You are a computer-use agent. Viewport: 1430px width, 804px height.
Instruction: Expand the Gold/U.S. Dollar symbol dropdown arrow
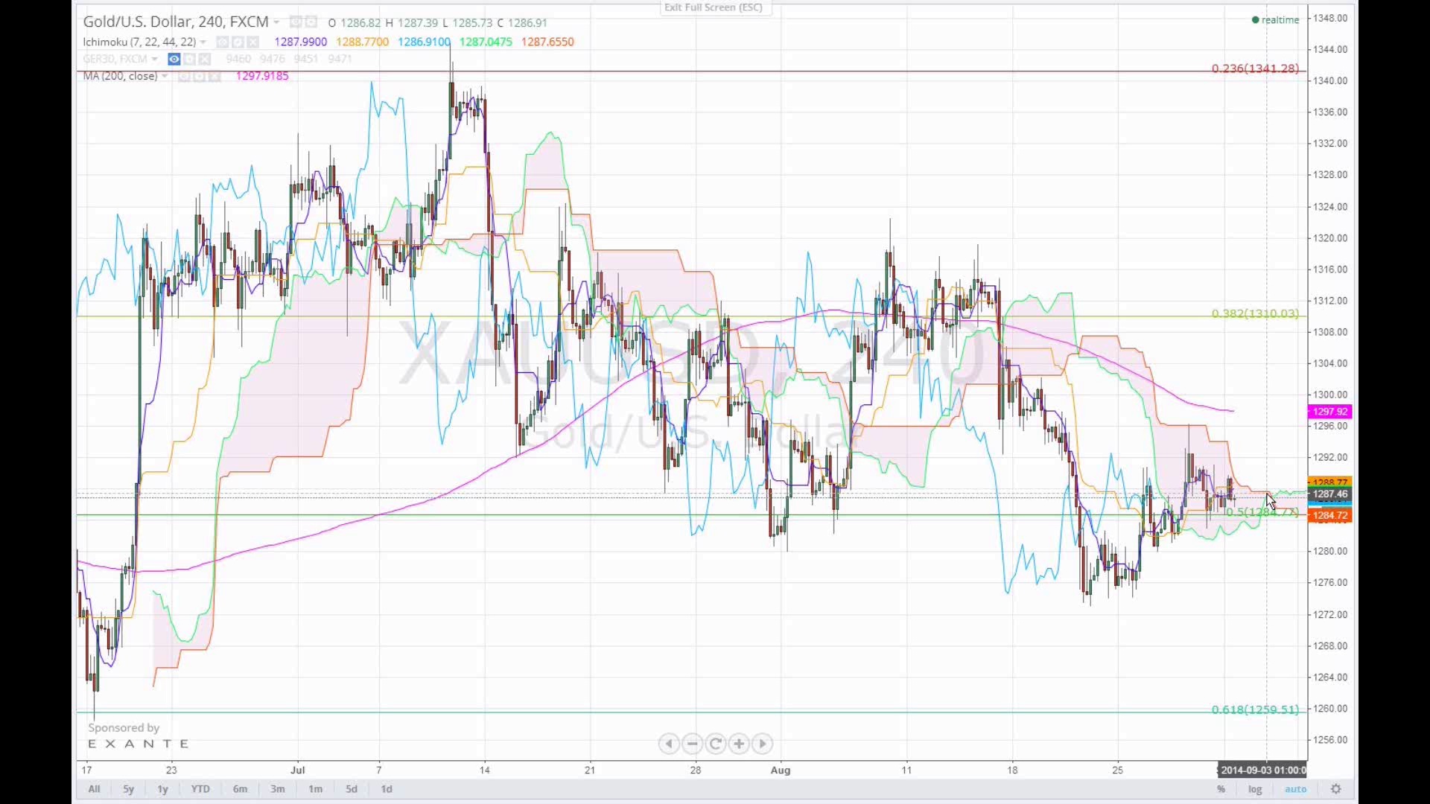coord(276,23)
